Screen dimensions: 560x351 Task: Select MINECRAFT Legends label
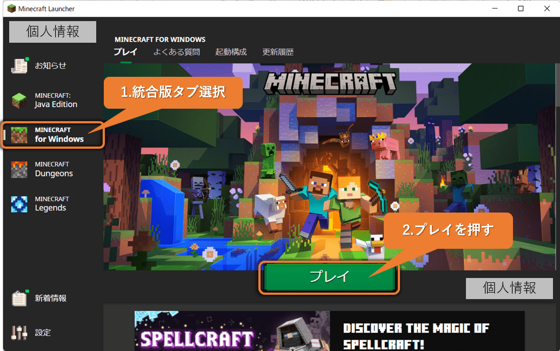pyautogui.click(x=52, y=204)
